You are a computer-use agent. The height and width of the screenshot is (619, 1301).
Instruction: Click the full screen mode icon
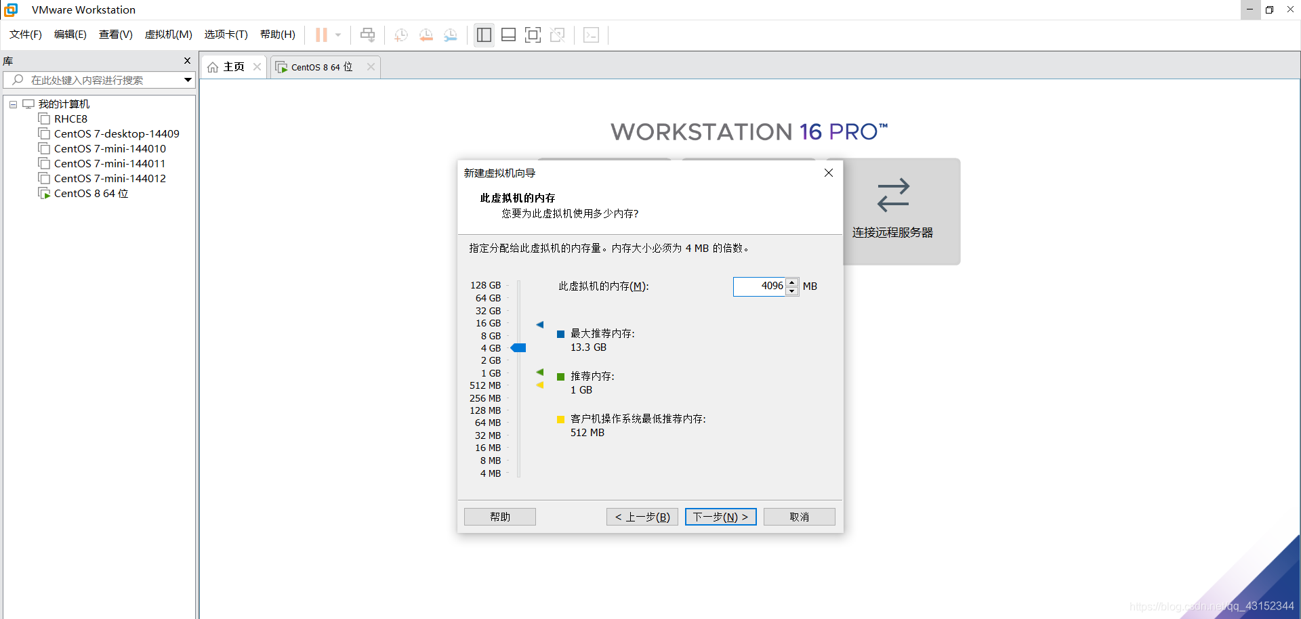click(533, 35)
